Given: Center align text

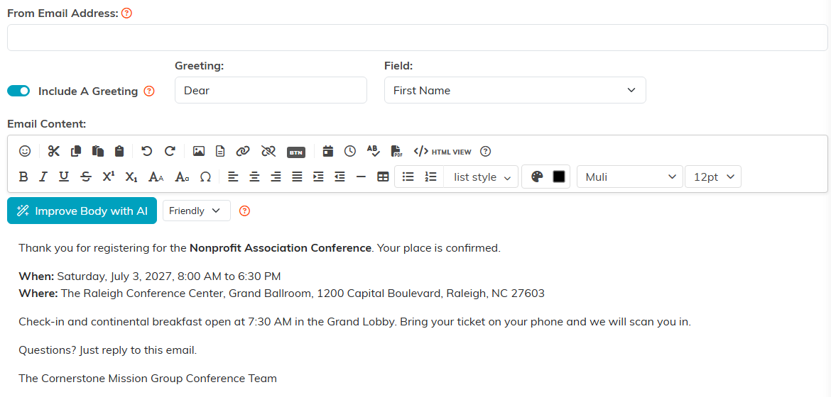Looking at the screenshot, I should point(254,177).
